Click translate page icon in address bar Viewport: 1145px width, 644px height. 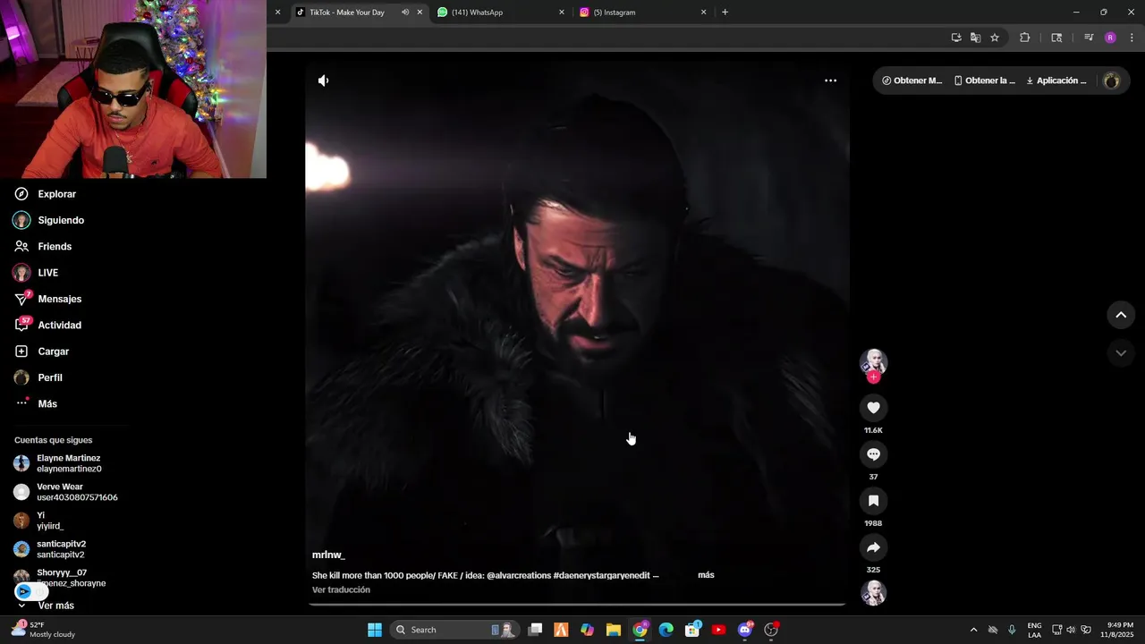[x=975, y=38]
